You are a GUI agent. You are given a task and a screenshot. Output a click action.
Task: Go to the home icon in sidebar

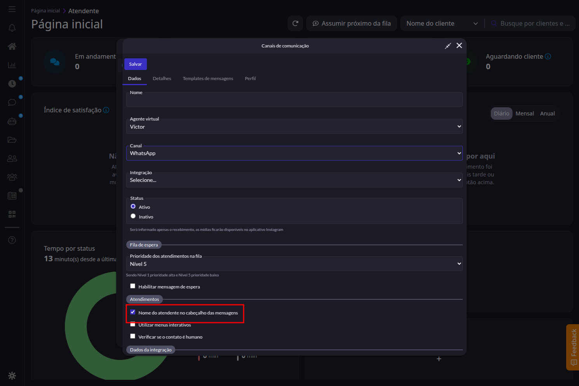[12, 46]
